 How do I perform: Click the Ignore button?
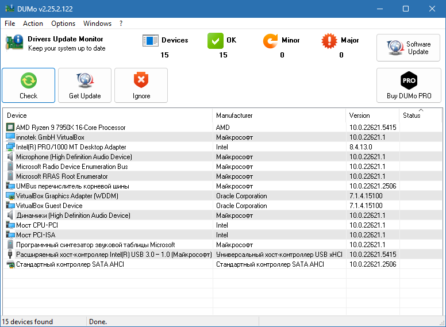(141, 85)
